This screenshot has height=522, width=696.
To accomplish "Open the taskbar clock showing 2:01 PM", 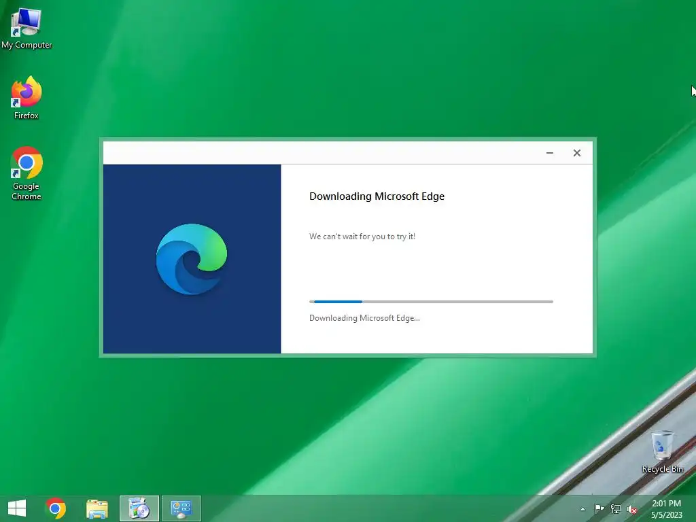I will coord(666,509).
